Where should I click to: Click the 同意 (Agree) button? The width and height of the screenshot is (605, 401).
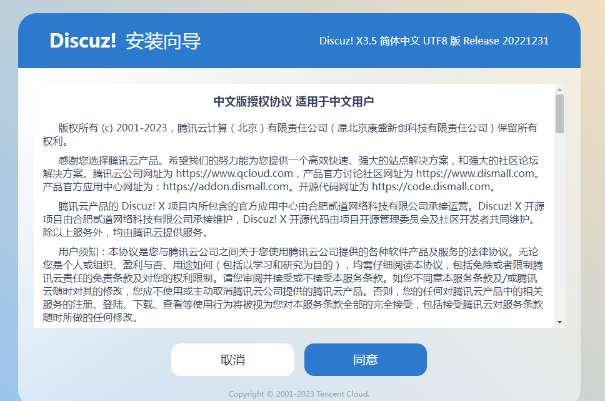(x=366, y=360)
